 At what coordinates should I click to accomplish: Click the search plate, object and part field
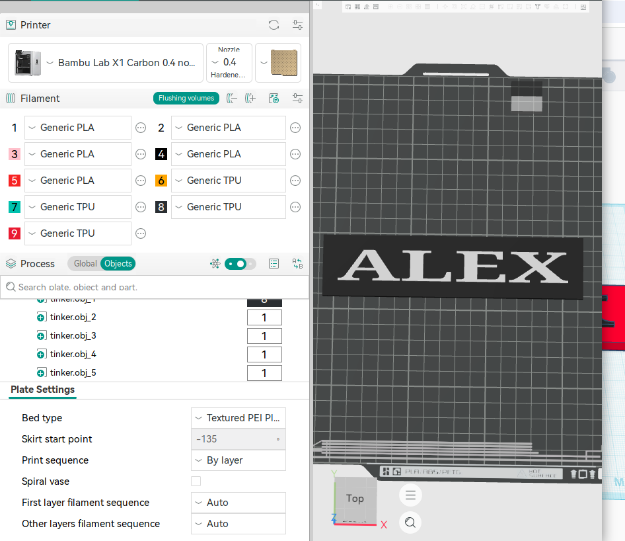click(x=155, y=287)
